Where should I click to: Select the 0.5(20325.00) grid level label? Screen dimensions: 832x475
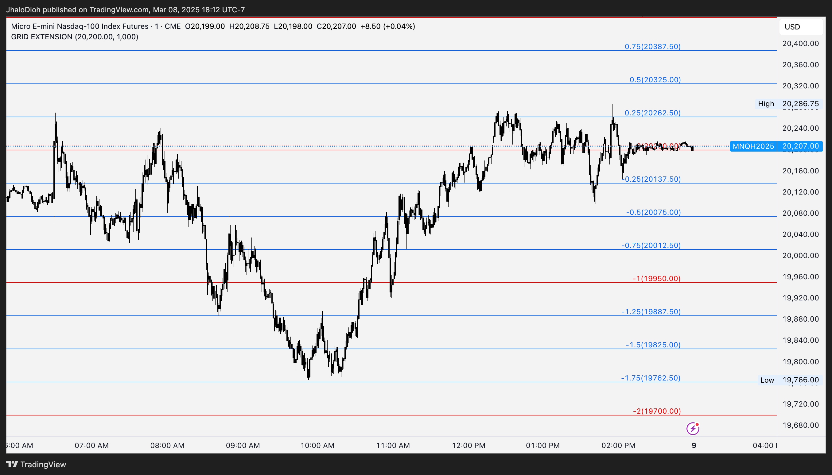tap(655, 79)
